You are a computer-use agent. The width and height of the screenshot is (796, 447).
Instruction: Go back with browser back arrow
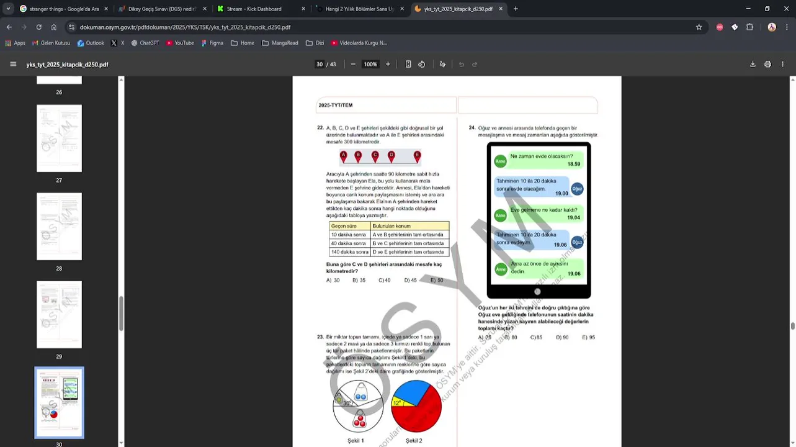point(9,27)
